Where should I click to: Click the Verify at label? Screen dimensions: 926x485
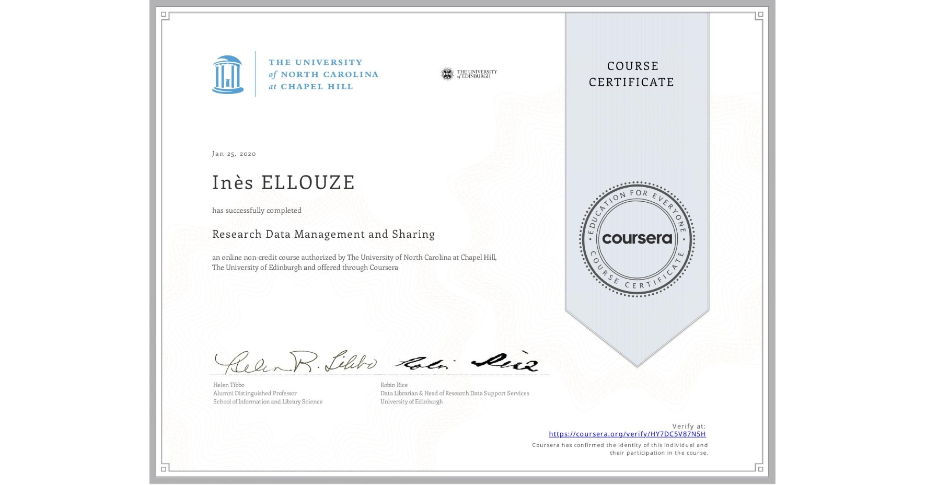tap(689, 426)
